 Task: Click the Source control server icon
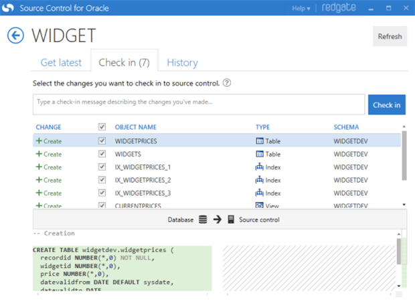click(x=231, y=219)
